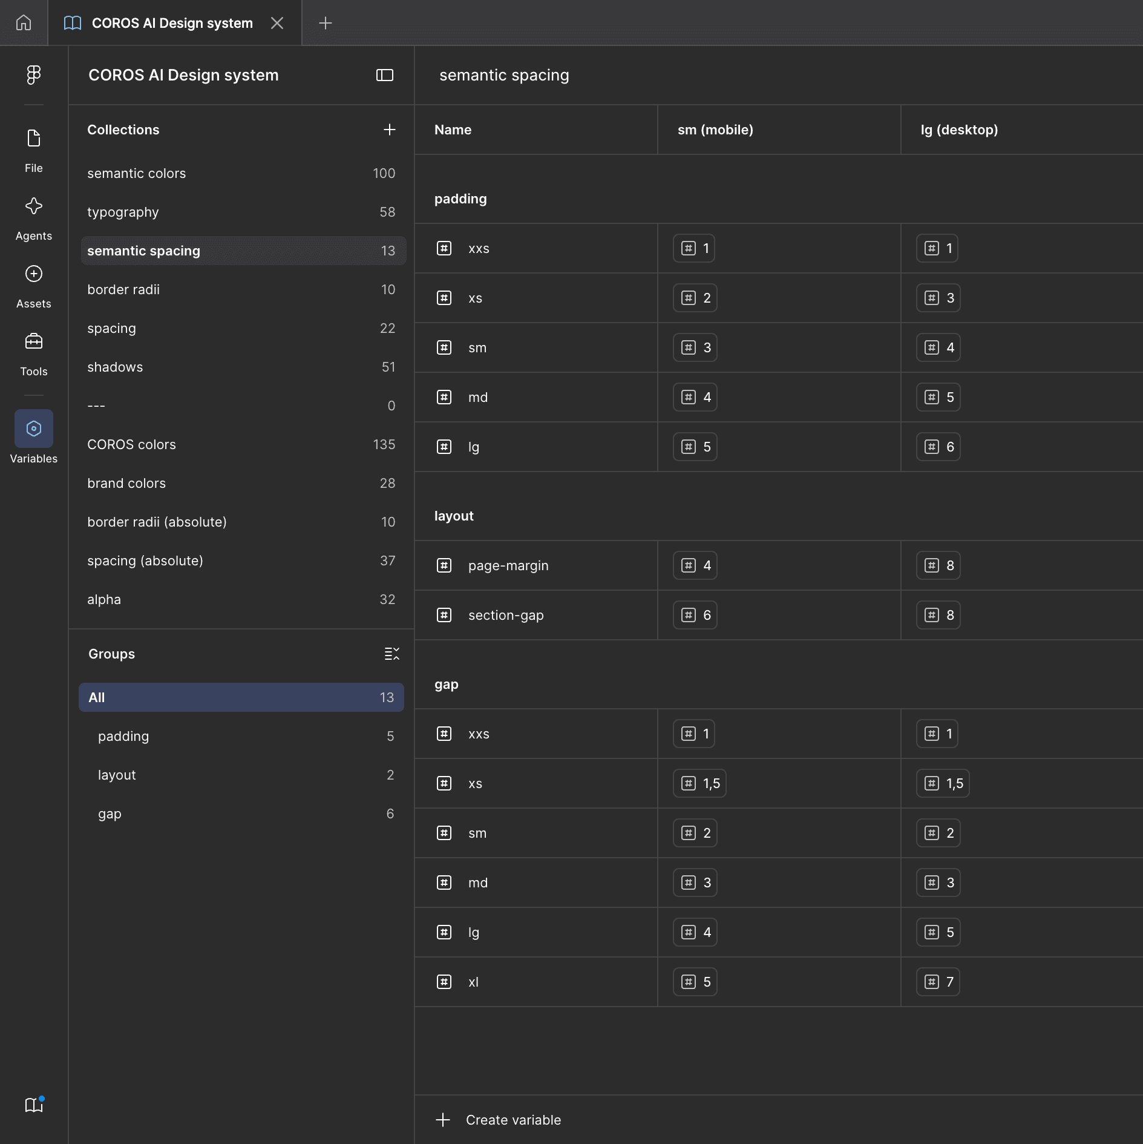Select section-gap variable name
Image resolution: width=1143 pixels, height=1144 pixels.
pos(506,615)
